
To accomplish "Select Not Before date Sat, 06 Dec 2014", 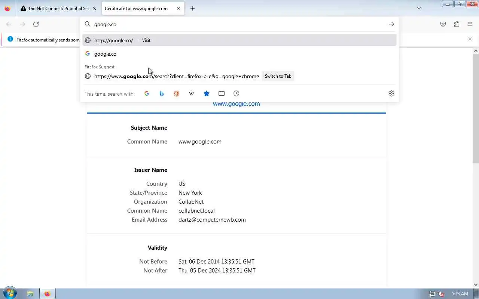I will (216, 262).
